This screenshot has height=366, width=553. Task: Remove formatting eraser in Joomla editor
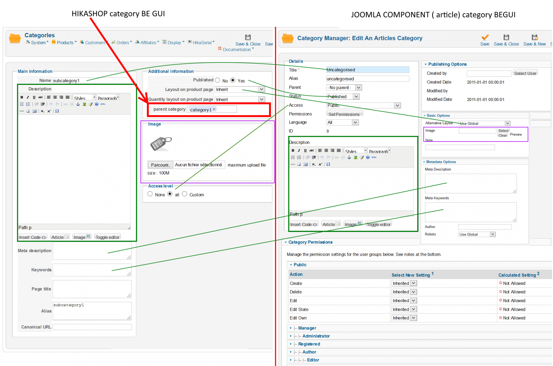click(299, 164)
